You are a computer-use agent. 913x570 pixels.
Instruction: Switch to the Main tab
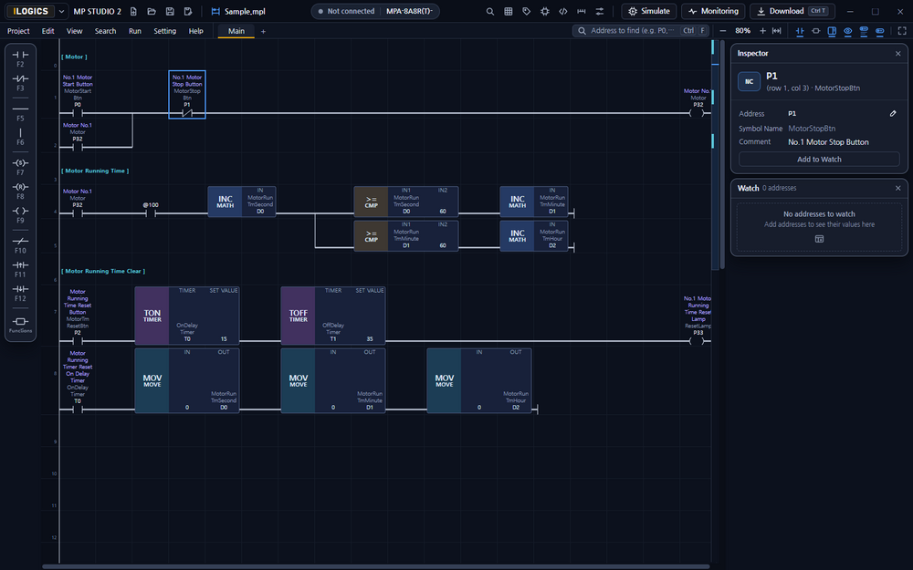coord(236,31)
